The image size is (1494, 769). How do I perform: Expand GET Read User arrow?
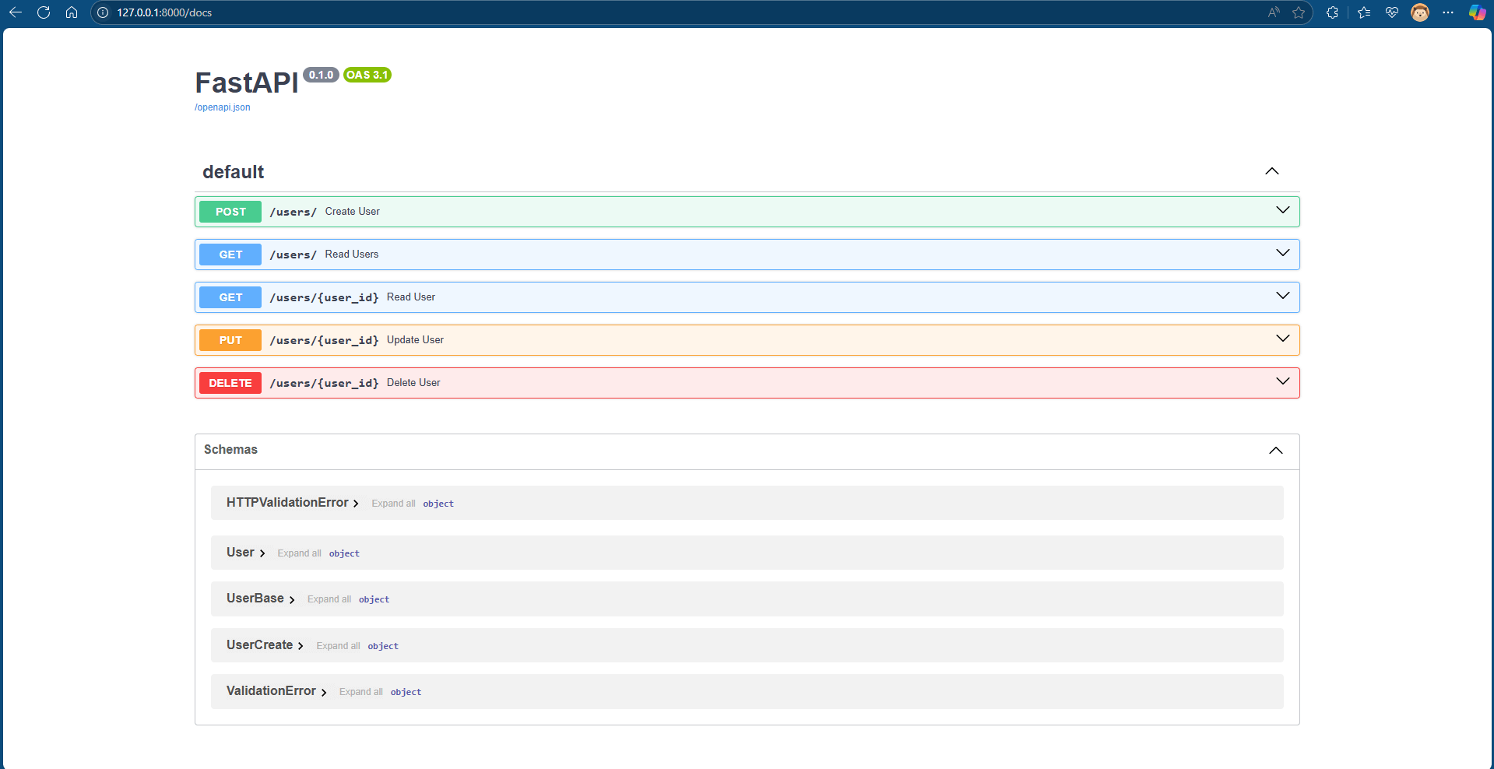pyautogui.click(x=1283, y=296)
